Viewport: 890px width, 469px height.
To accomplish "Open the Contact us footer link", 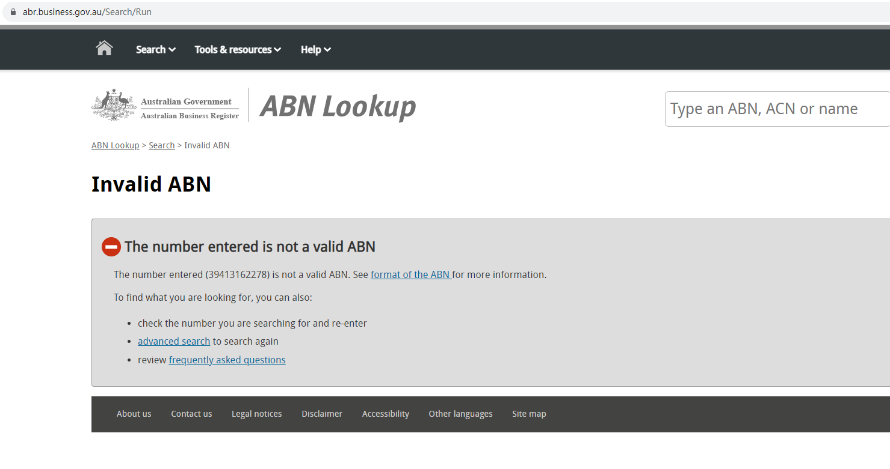I will click(191, 414).
